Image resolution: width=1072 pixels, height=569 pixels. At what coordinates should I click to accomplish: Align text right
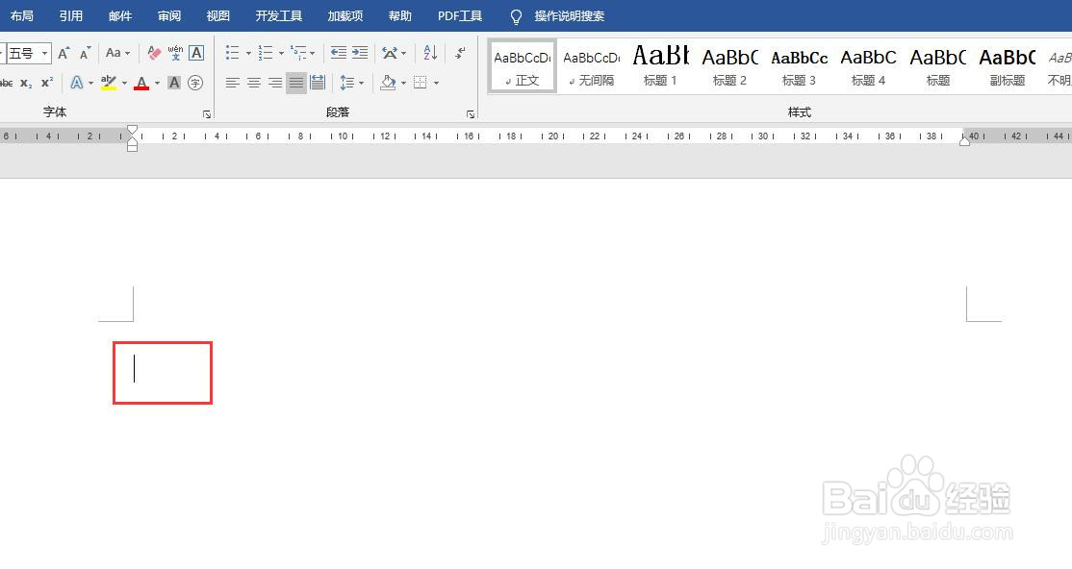[275, 83]
